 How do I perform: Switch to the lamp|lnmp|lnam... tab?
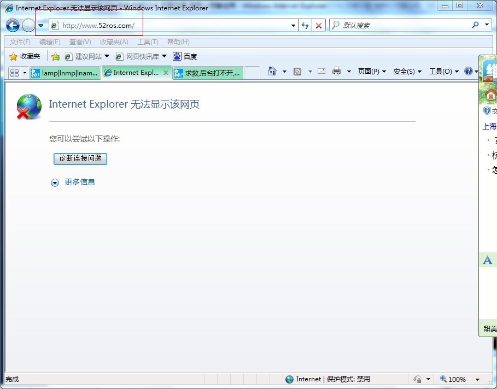pos(65,73)
